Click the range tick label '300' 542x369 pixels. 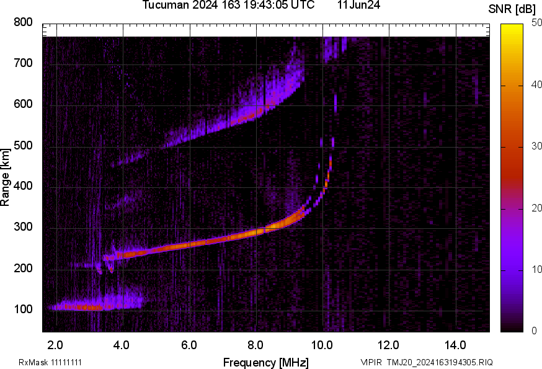[x=23, y=227]
